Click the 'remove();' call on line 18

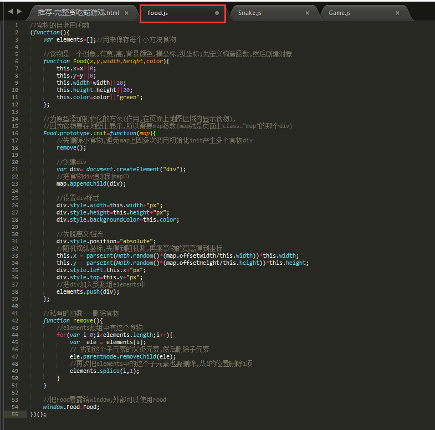click(x=71, y=147)
